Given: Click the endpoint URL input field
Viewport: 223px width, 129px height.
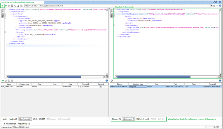Looking at the screenshot, I should pos(117,6).
